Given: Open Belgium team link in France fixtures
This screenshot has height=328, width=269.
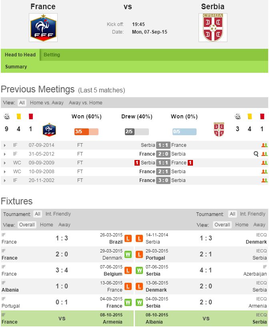Looking at the screenshot, I should [113, 274].
